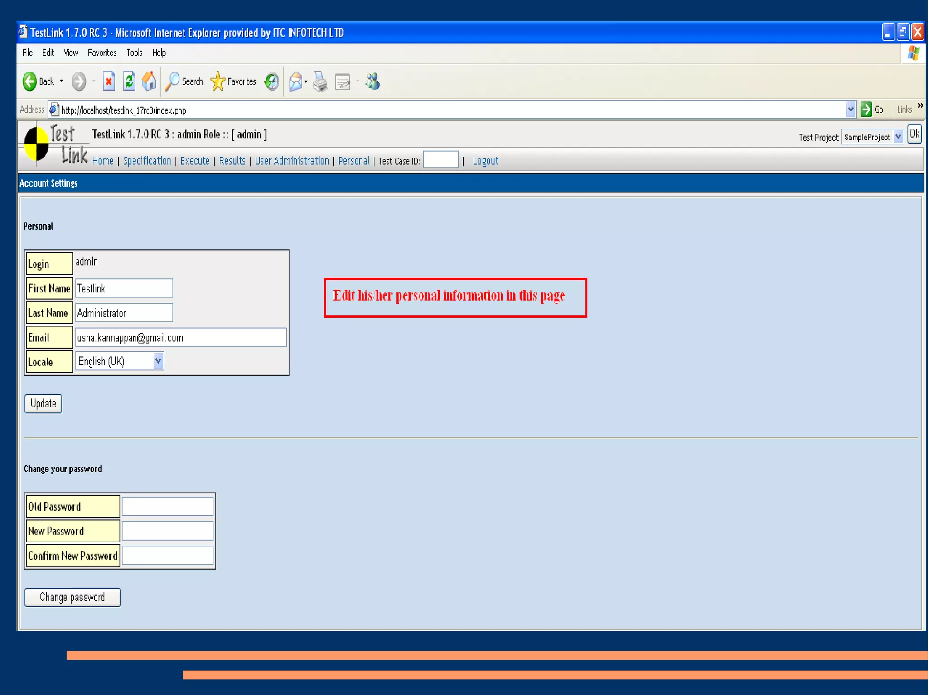
Task: Click the Refresh page icon
Action: point(129,81)
